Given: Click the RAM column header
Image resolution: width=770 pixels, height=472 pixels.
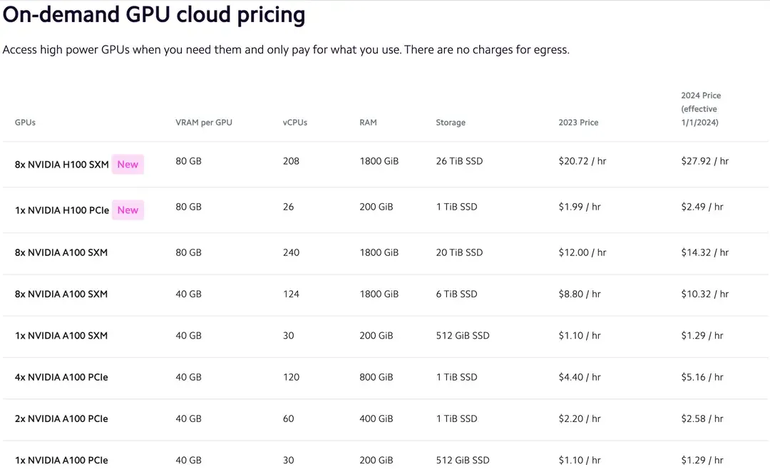Looking at the screenshot, I should [368, 123].
